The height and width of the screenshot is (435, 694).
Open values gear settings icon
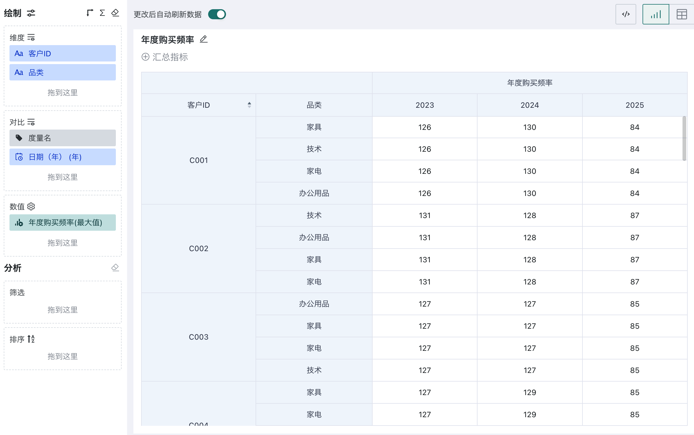[x=31, y=206]
